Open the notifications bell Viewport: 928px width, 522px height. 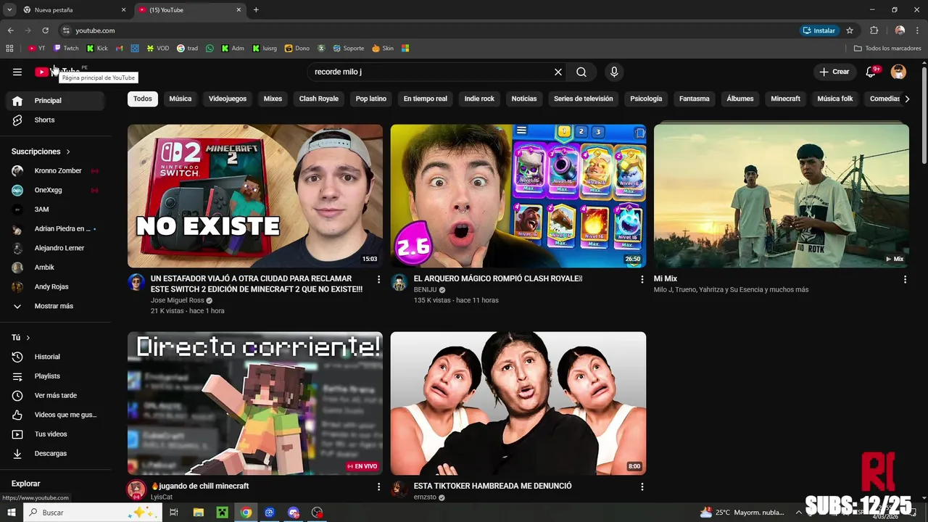[x=872, y=72]
